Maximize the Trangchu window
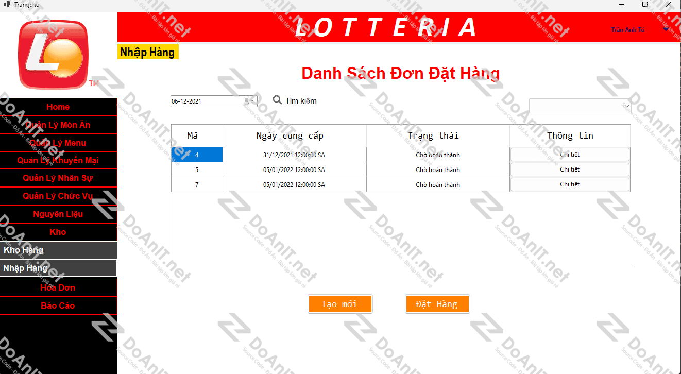 645,4
